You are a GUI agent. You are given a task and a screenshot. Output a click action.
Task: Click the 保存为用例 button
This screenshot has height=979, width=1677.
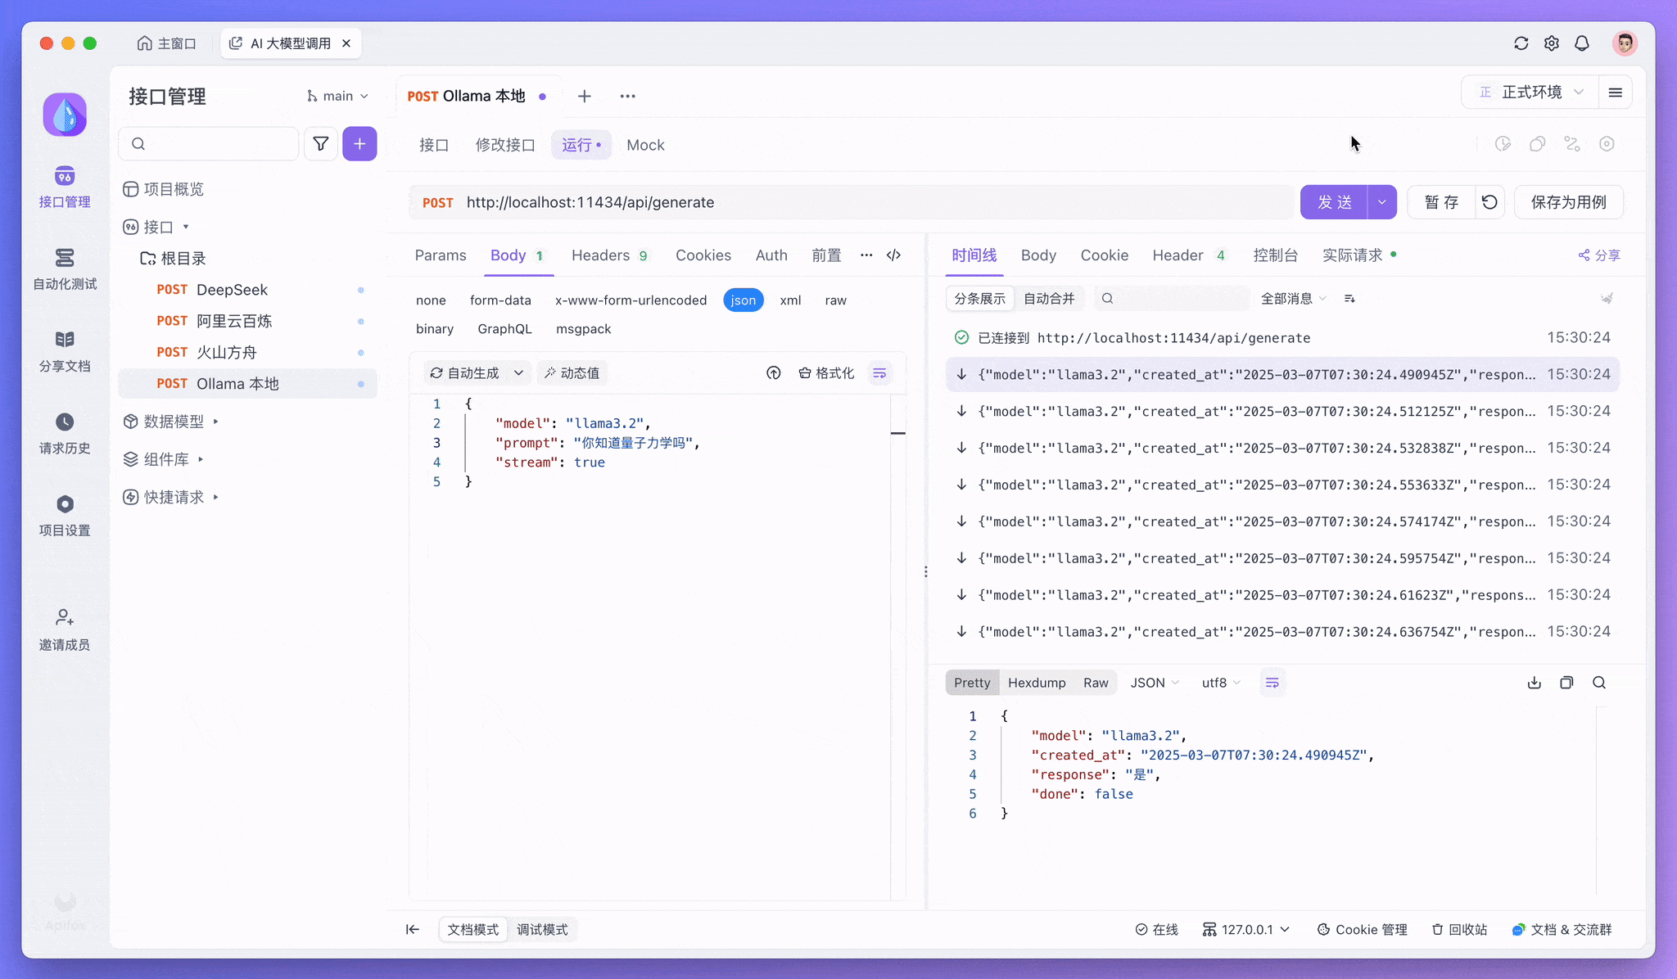click(1569, 202)
